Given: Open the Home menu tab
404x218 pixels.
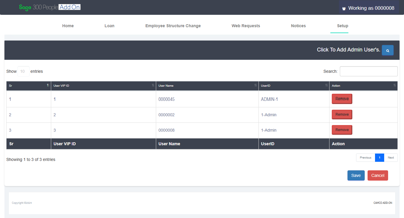Looking at the screenshot, I should point(68,26).
